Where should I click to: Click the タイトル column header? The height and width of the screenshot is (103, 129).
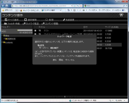tap(42, 27)
